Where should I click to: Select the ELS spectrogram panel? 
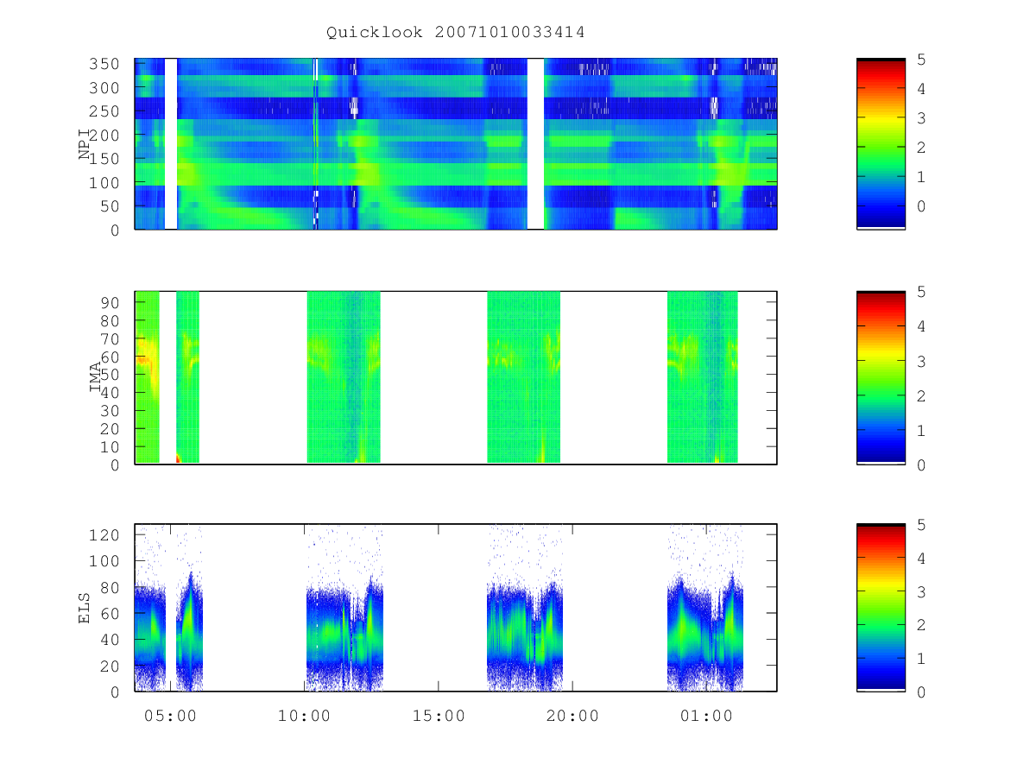(456, 608)
